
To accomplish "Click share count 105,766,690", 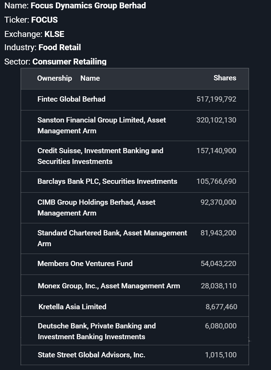I will coord(216,181).
